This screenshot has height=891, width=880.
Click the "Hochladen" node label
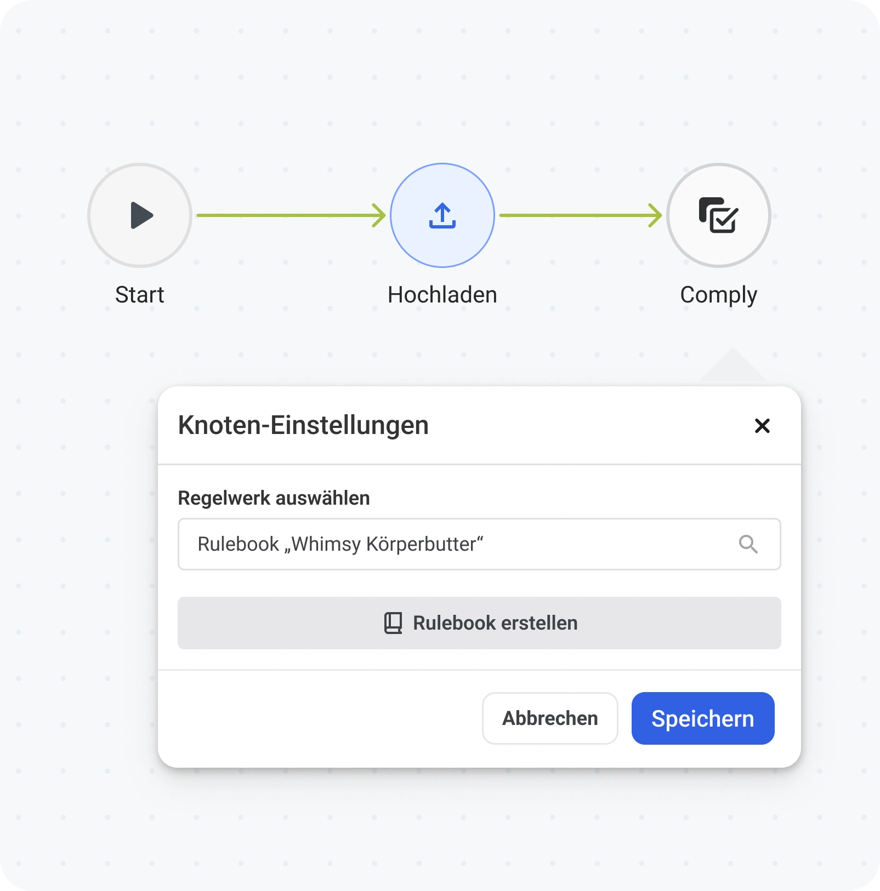442,295
